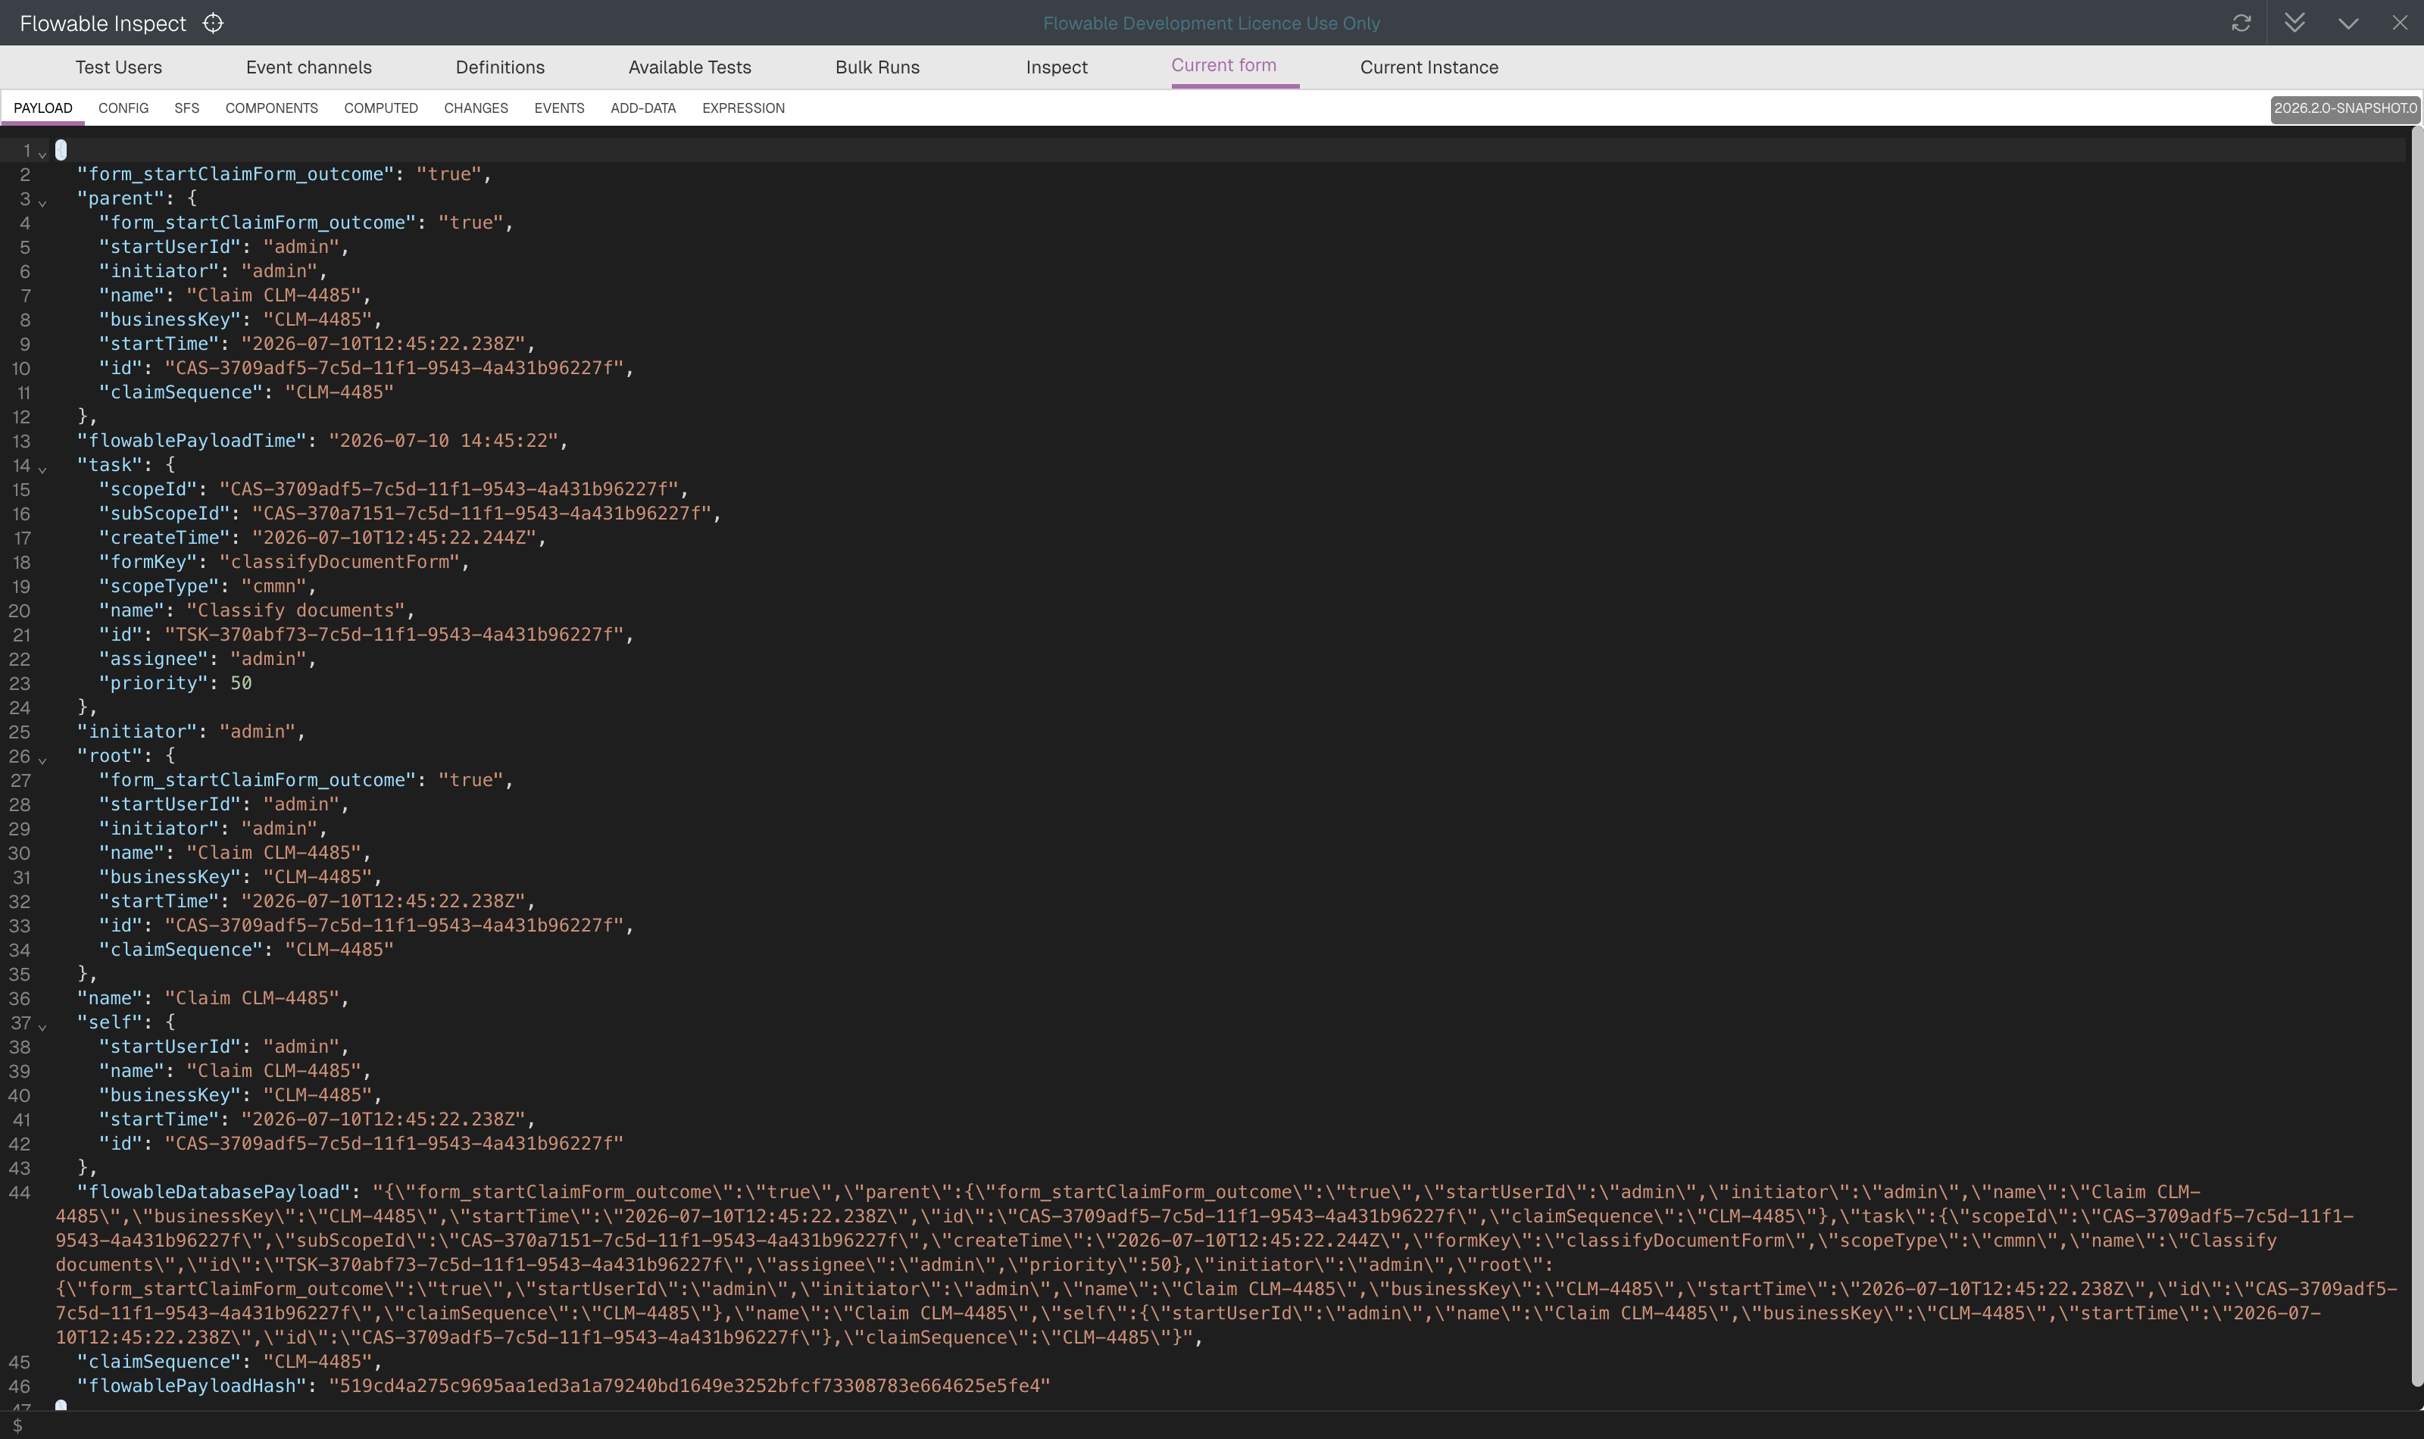The height and width of the screenshot is (1439, 2424).
Task: Click the "flowablePayloadHash" key
Action: (191, 1386)
